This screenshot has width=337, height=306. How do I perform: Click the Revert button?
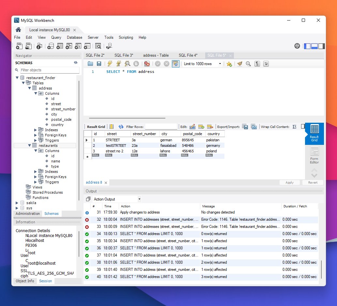(x=313, y=183)
